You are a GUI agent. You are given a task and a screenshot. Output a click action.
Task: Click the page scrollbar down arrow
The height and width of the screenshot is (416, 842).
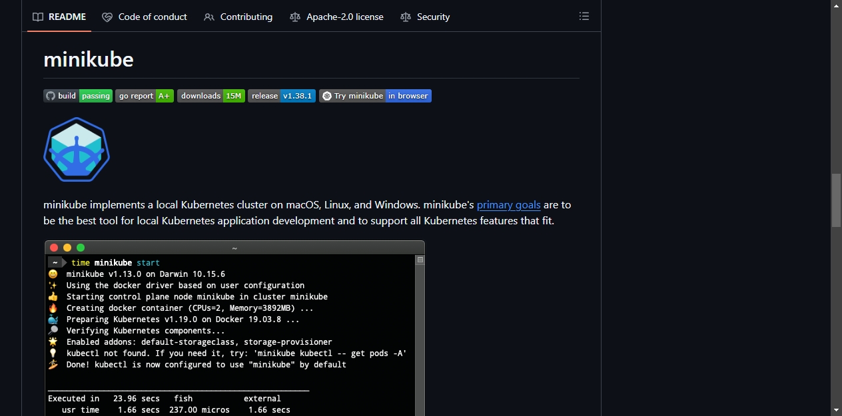pos(836,410)
